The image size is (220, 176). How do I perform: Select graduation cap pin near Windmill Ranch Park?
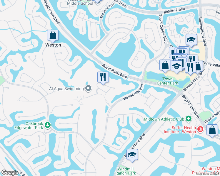132,155
